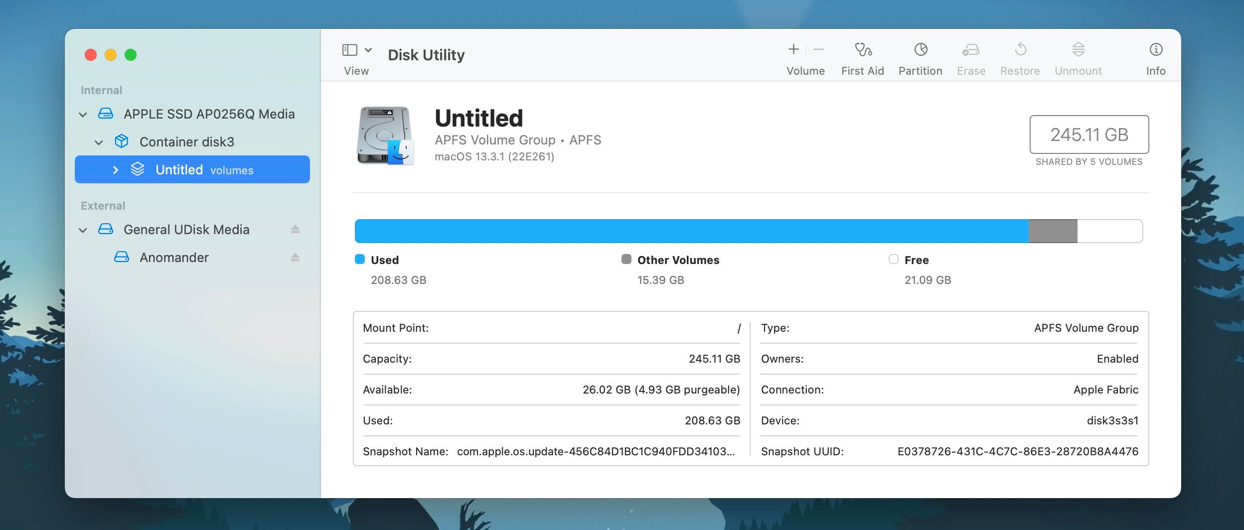This screenshot has width=1244, height=530.
Task: Select General UDisk Media in the sidebar
Action: pyautogui.click(x=186, y=229)
